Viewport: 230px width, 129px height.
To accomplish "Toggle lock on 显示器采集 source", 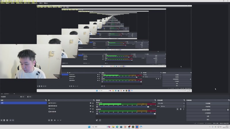I will (x=93, y=112).
